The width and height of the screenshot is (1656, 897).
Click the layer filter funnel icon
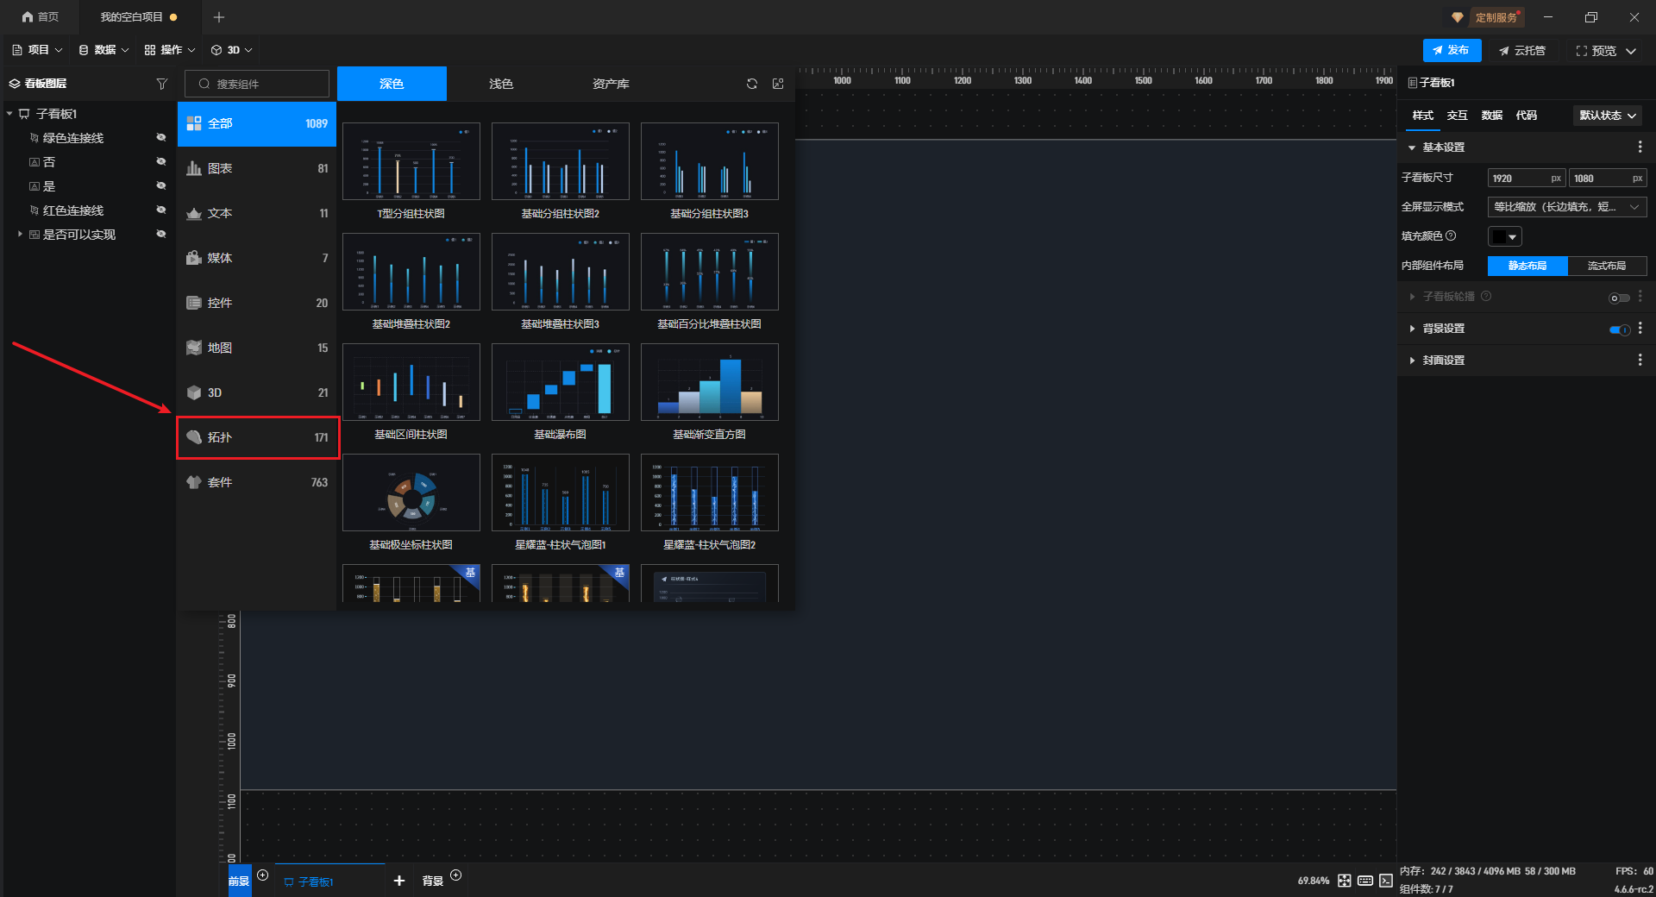point(161,84)
